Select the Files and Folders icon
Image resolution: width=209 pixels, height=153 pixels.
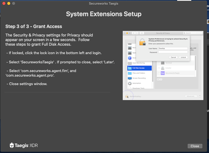tap(129, 73)
